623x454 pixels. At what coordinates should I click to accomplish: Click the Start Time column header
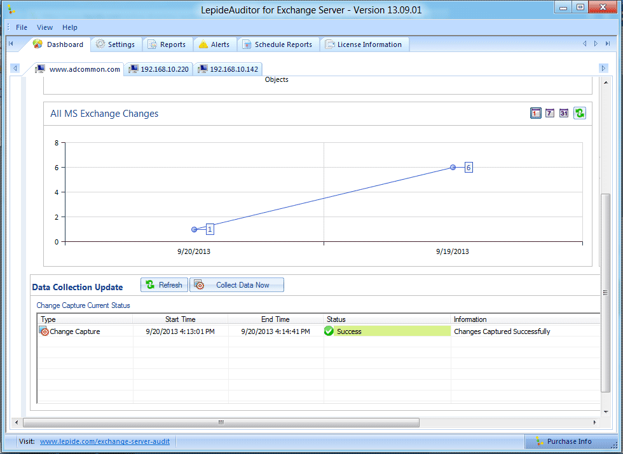(181, 319)
